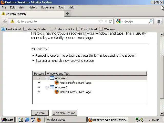Launch Firefox from quick launch bar

[39, 120]
